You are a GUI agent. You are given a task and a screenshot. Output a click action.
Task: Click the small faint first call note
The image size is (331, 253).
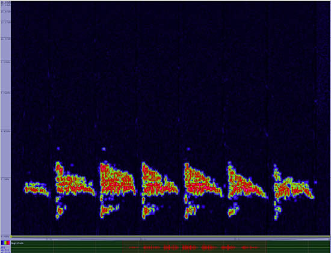tap(37, 189)
